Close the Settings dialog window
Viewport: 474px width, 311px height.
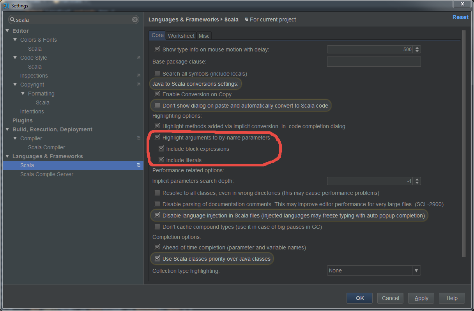tap(462, 4)
